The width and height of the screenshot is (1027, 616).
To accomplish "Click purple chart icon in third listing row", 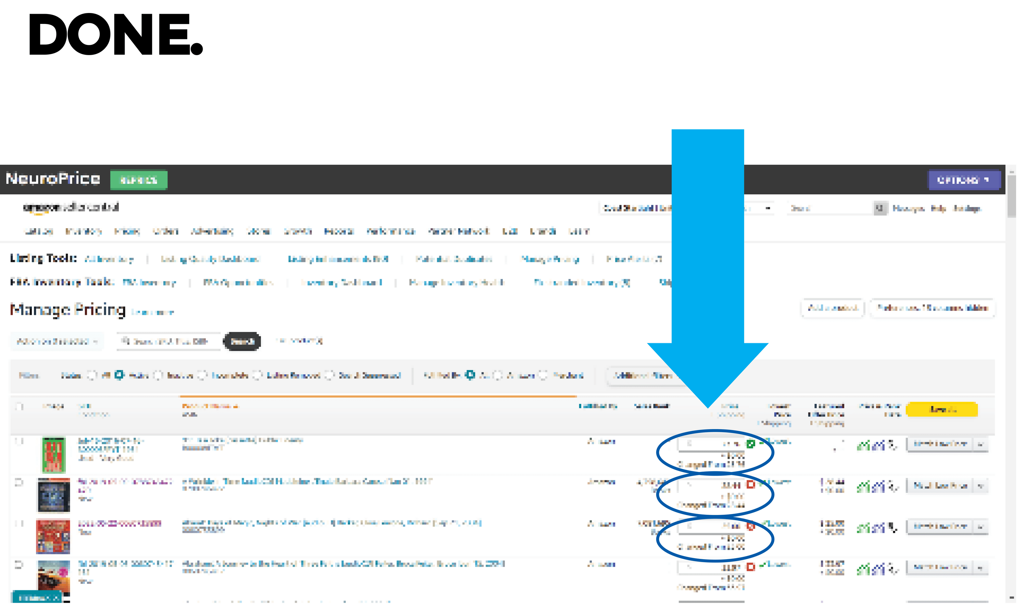I will pos(878,528).
